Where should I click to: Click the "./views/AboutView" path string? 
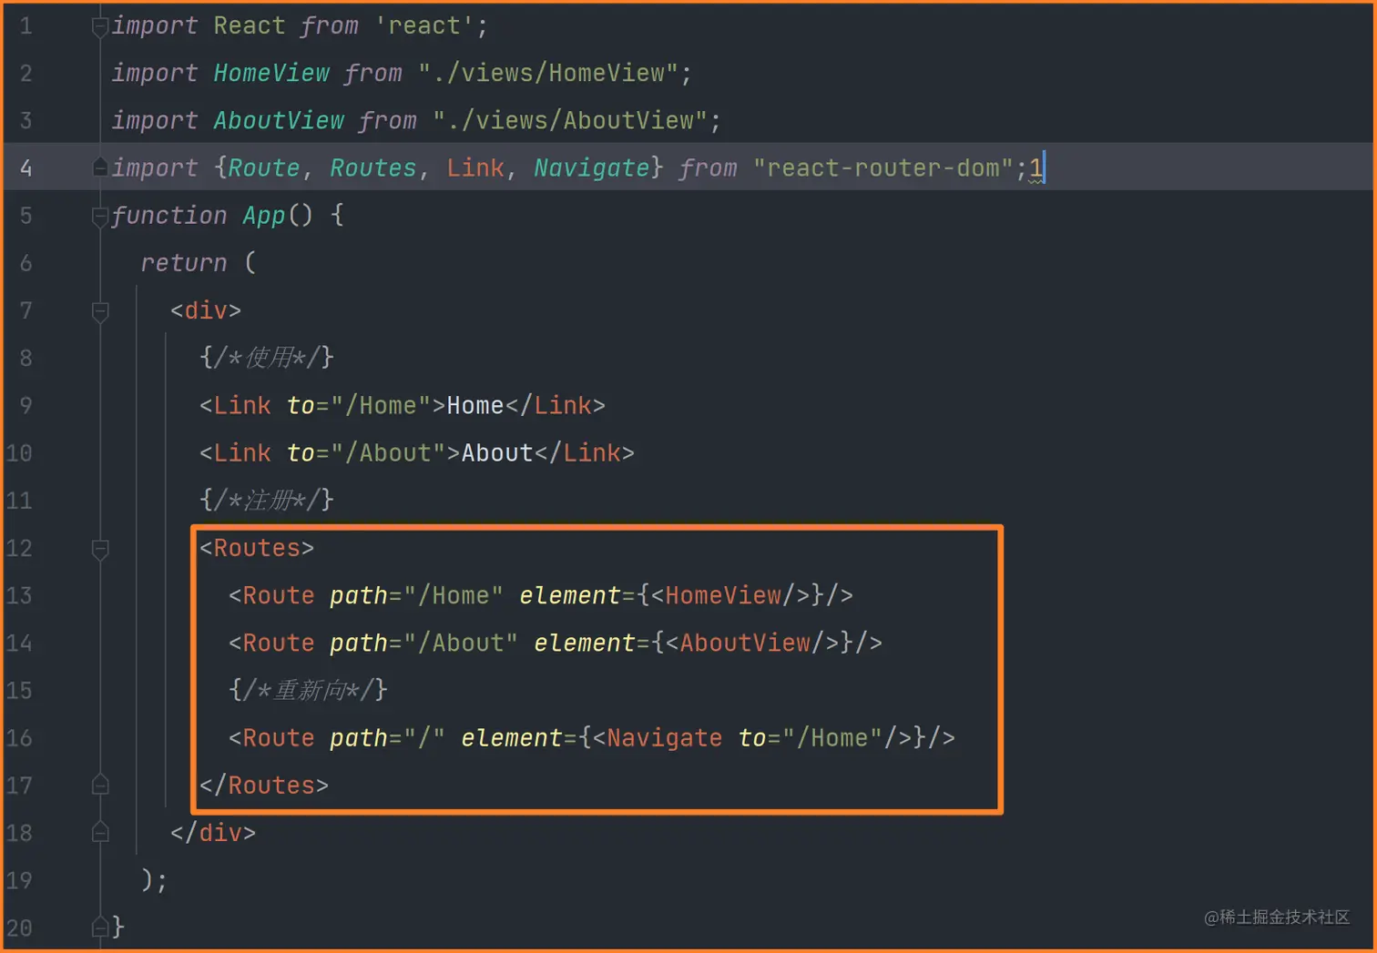point(569,120)
